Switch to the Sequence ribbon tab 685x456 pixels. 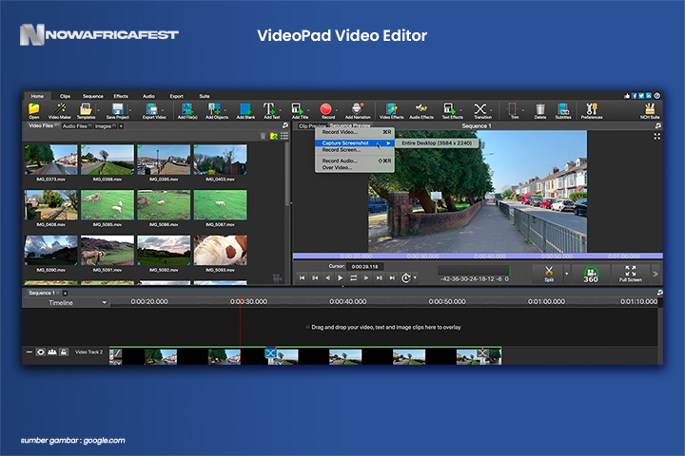pyautogui.click(x=93, y=96)
